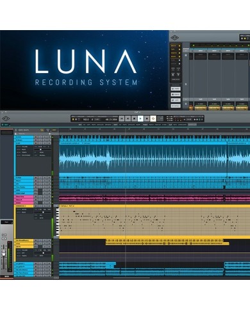
Task: Click the return-to-start transport button
Action: (x=122, y=118)
